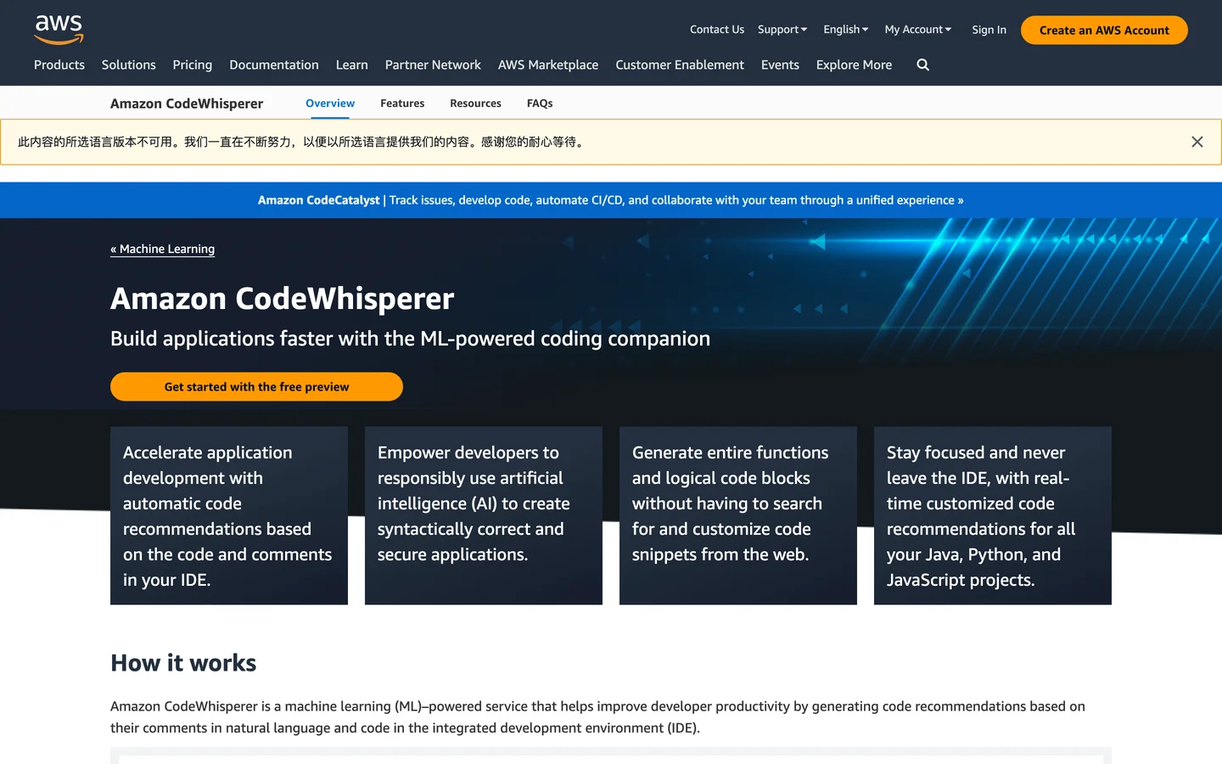Open Explore More menu
1222x764 pixels.
point(854,65)
